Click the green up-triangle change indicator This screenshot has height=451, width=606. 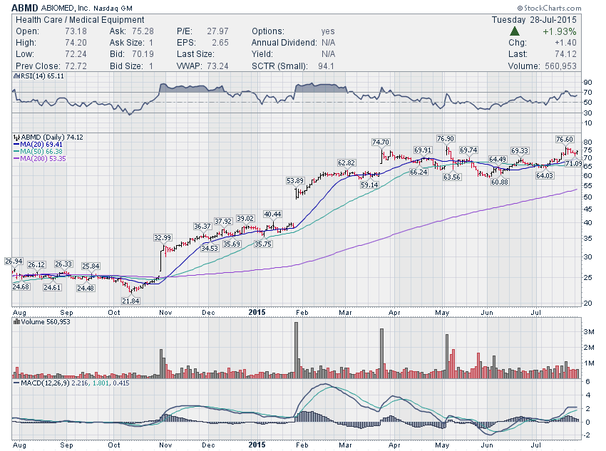point(515,31)
